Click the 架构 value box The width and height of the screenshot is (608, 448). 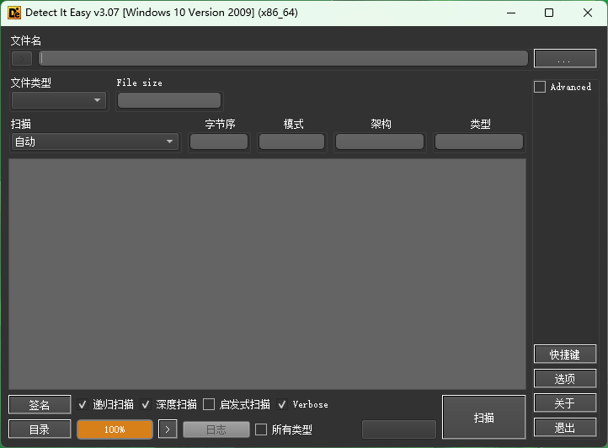click(x=380, y=141)
